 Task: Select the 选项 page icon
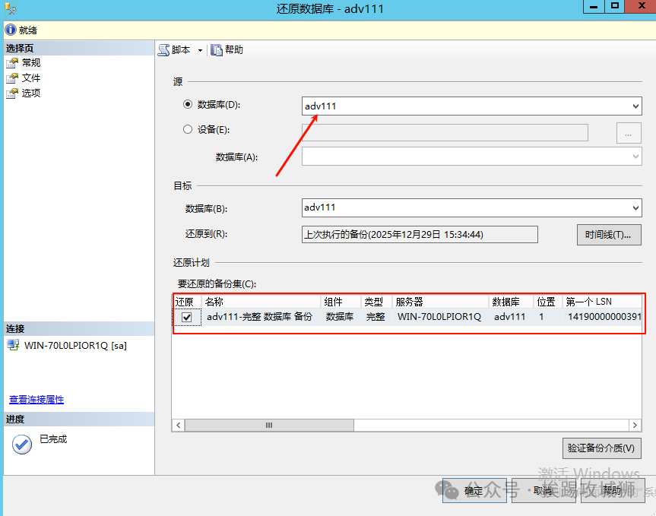(12, 93)
